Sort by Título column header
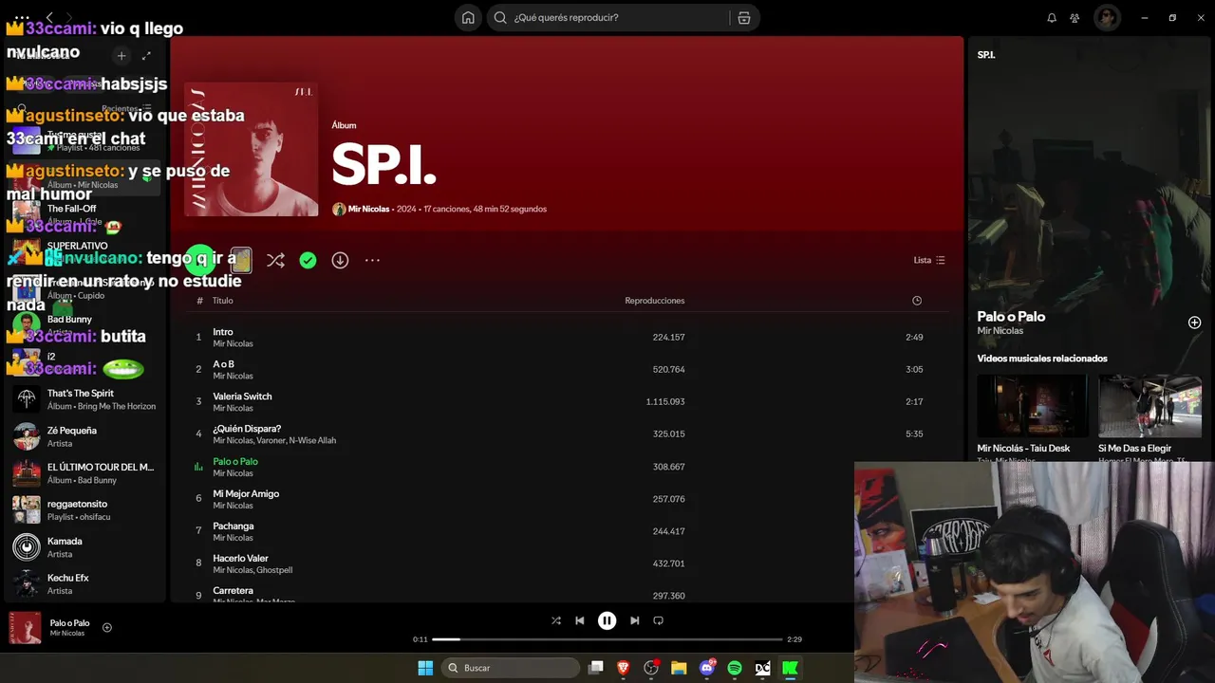 [222, 301]
